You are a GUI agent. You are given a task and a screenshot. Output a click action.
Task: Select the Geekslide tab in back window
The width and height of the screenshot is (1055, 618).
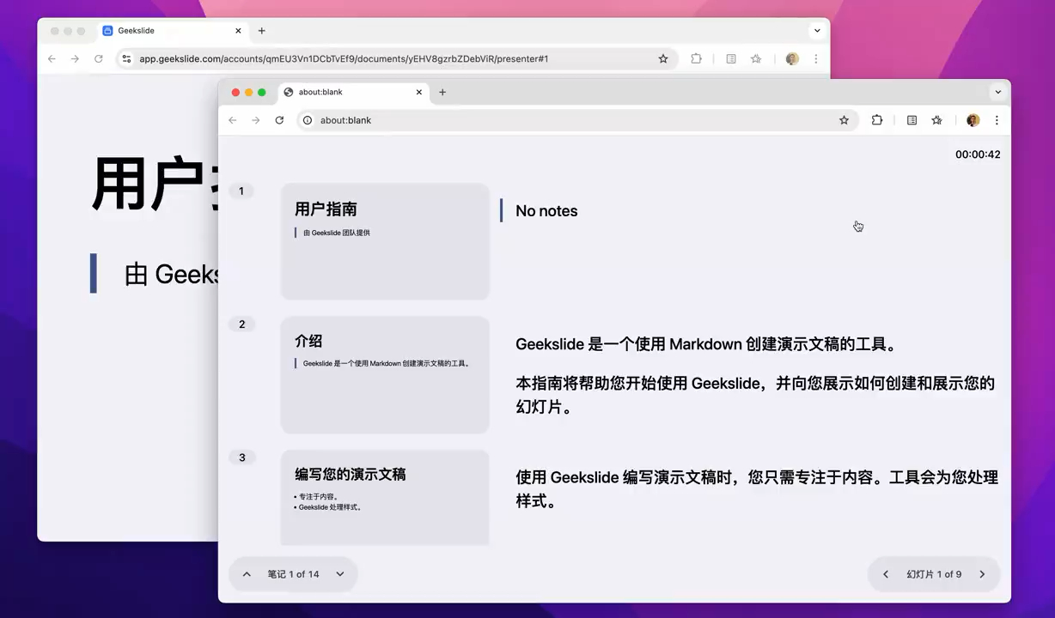click(x=173, y=31)
